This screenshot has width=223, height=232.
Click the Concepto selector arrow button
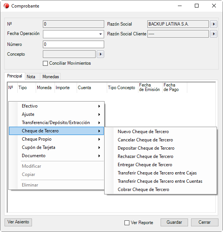(100, 54)
